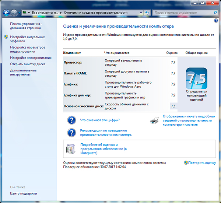
Task: Open the address bar history dropdown
Action: point(141,13)
